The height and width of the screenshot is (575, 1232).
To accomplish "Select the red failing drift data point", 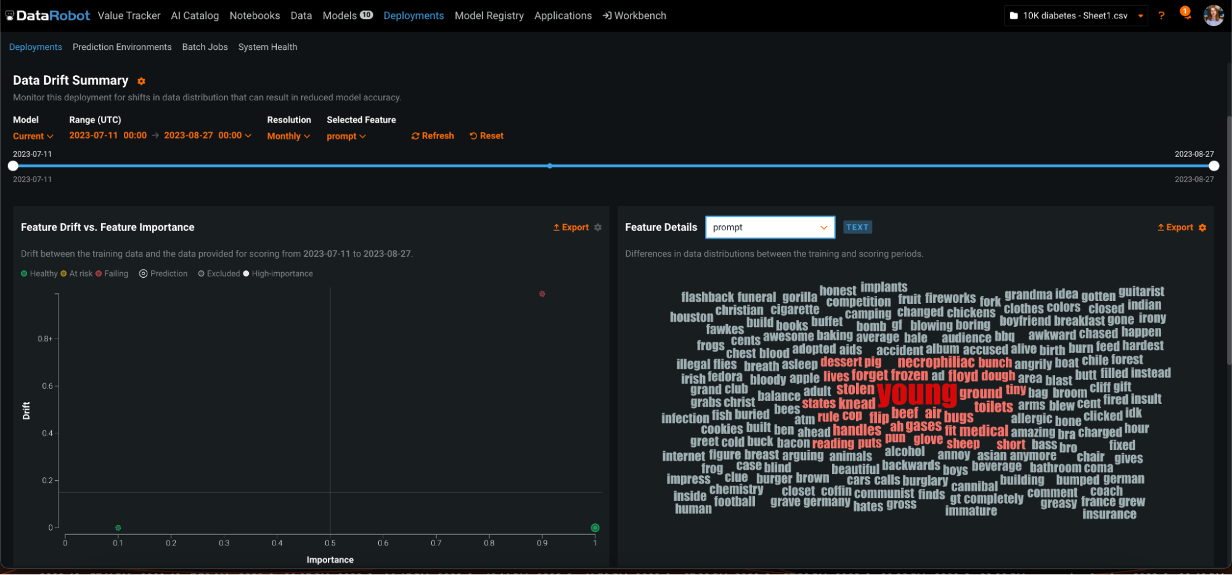I will tap(542, 294).
